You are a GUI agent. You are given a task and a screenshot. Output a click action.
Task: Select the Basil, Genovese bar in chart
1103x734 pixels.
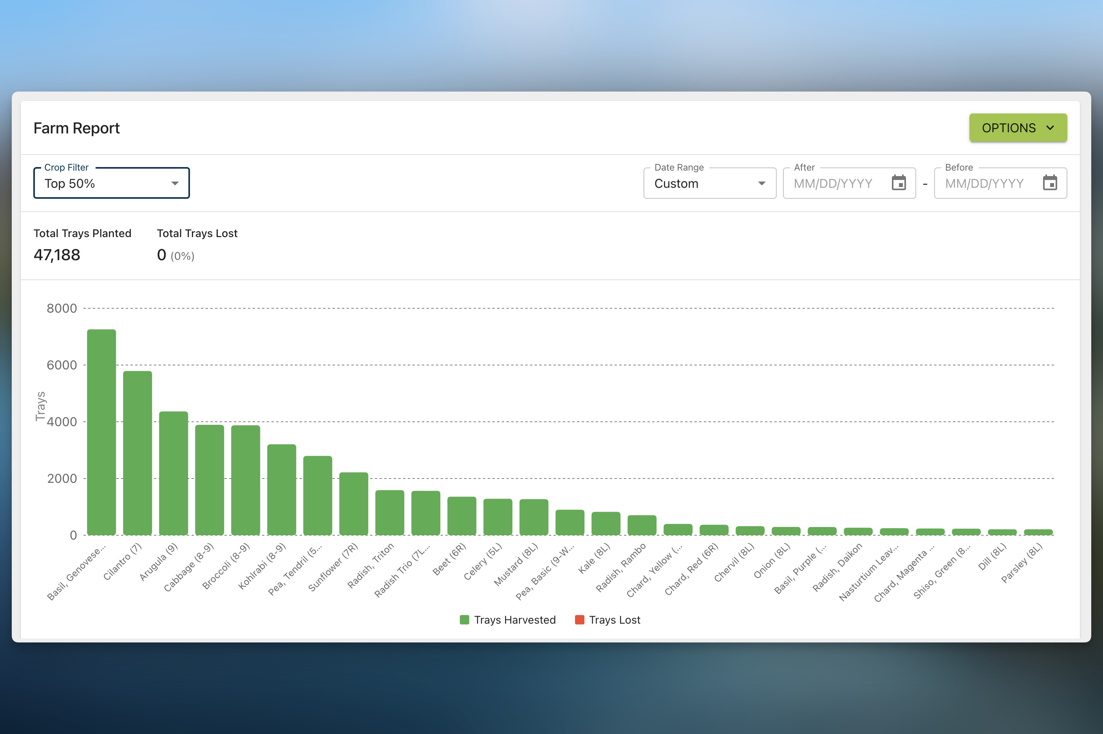coord(101,432)
